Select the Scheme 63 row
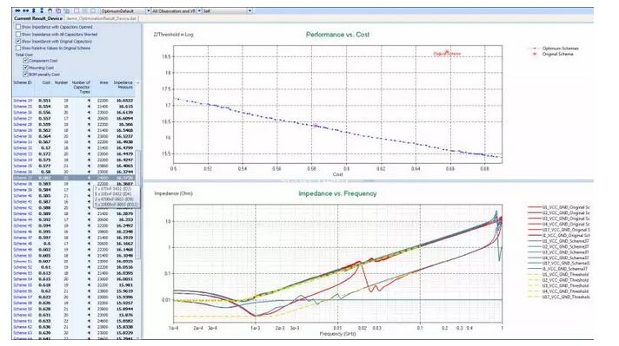 [x=74, y=333]
